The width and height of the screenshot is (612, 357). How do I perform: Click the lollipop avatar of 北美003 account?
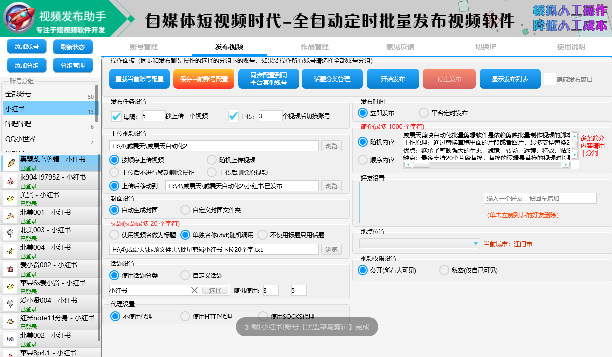click(x=10, y=234)
